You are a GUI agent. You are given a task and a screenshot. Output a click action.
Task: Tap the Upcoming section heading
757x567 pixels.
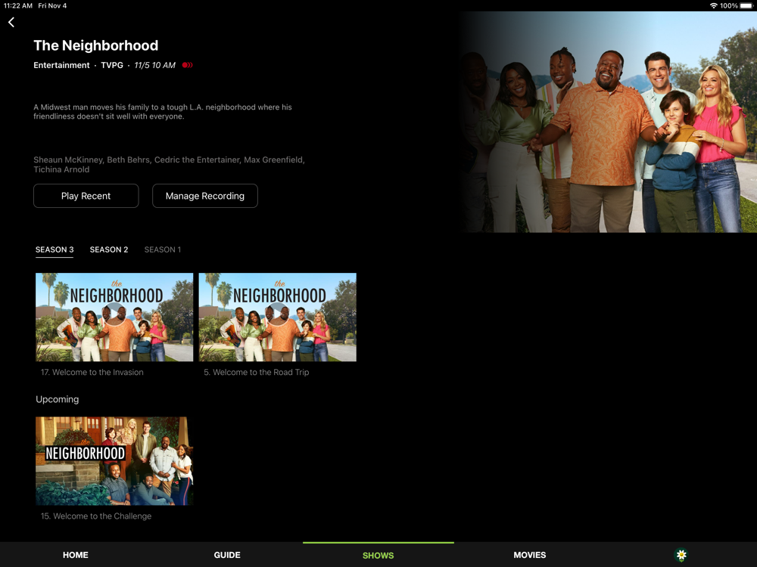tap(57, 399)
